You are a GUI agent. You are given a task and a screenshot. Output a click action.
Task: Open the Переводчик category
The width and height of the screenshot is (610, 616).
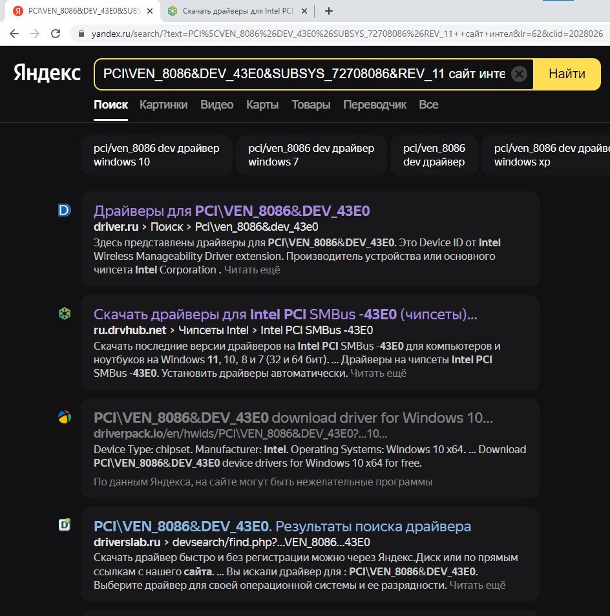375,105
